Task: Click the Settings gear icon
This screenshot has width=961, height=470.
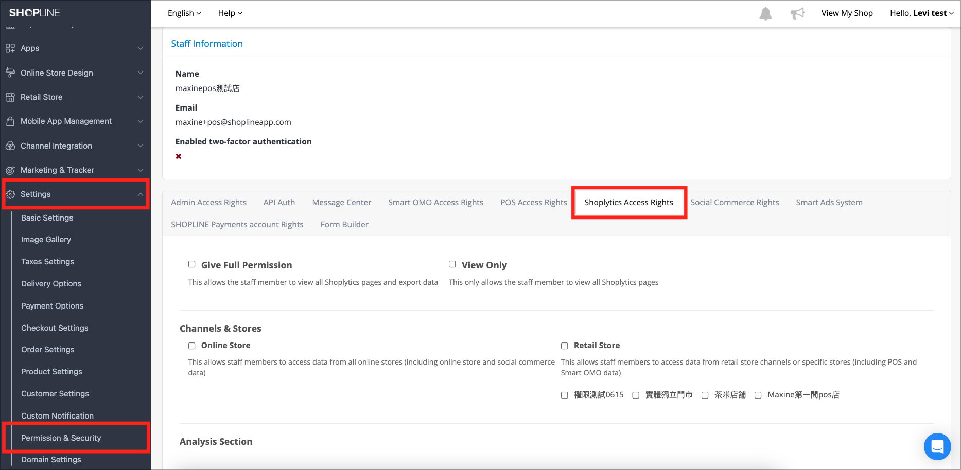Action: point(10,194)
